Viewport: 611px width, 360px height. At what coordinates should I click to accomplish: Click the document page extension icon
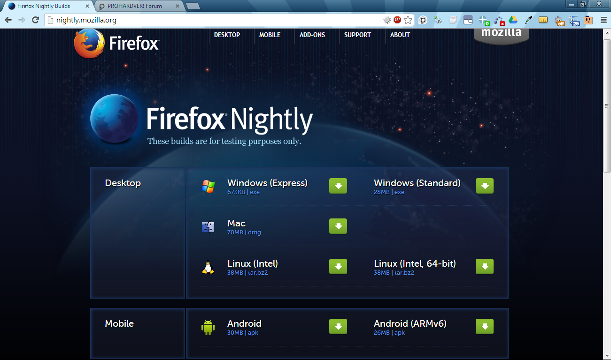pyautogui.click(x=453, y=20)
